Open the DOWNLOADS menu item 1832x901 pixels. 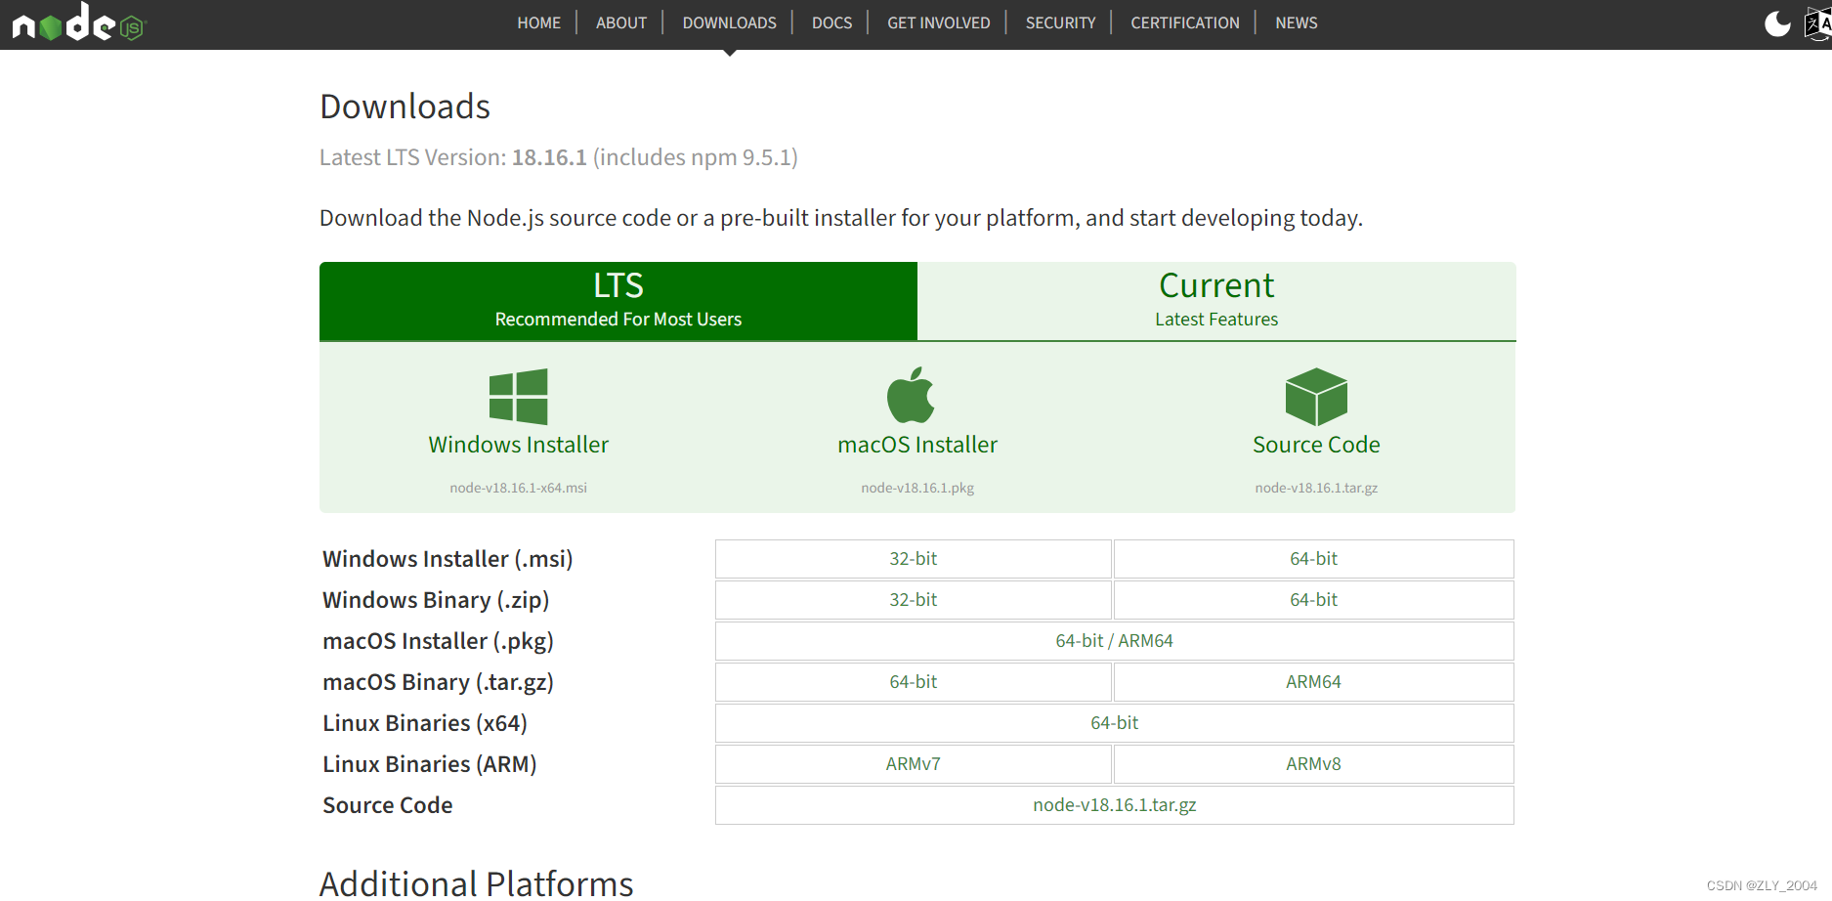click(730, 22)
